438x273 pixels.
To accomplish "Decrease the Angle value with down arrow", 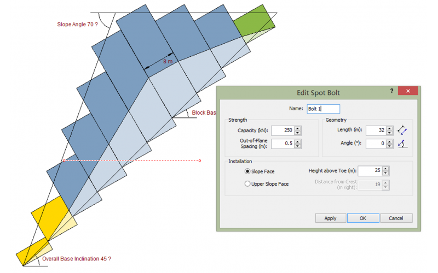I will (x=389, y=146).
